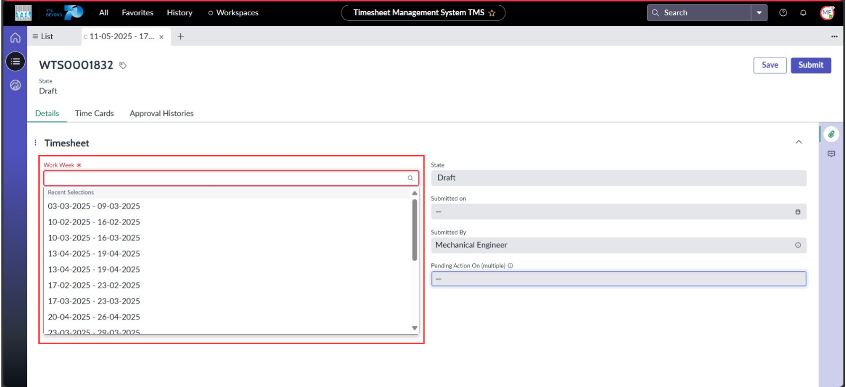Switch to the Time Cards tab
Image resolution: width=846 pixels, height=387 pixels.
pyautogui.click(x=94, y=113)
